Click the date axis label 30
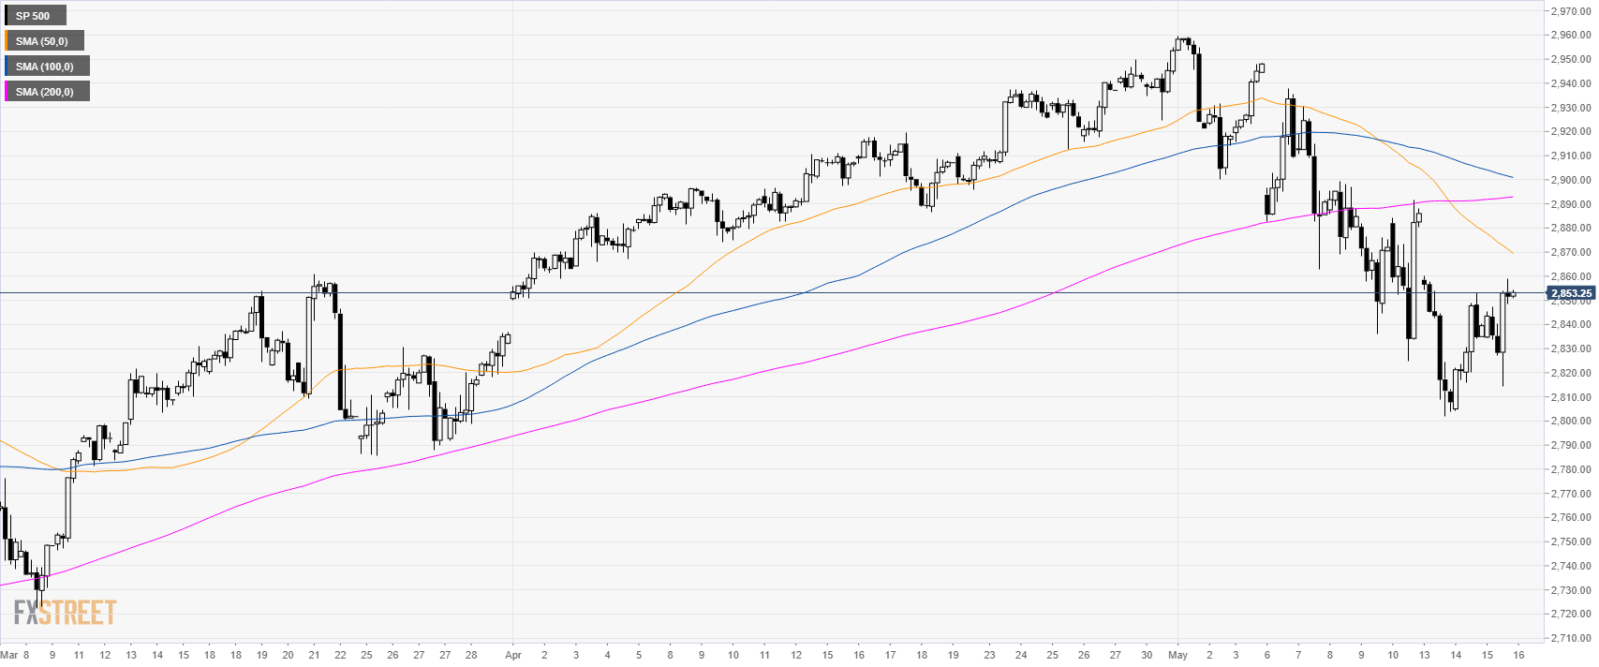1599x667 pixels. coord(1147,655)
